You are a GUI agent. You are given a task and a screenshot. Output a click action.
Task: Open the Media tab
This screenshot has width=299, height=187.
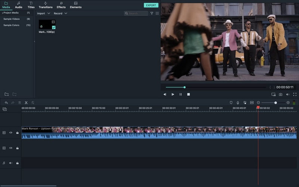[x=6, y=5]
